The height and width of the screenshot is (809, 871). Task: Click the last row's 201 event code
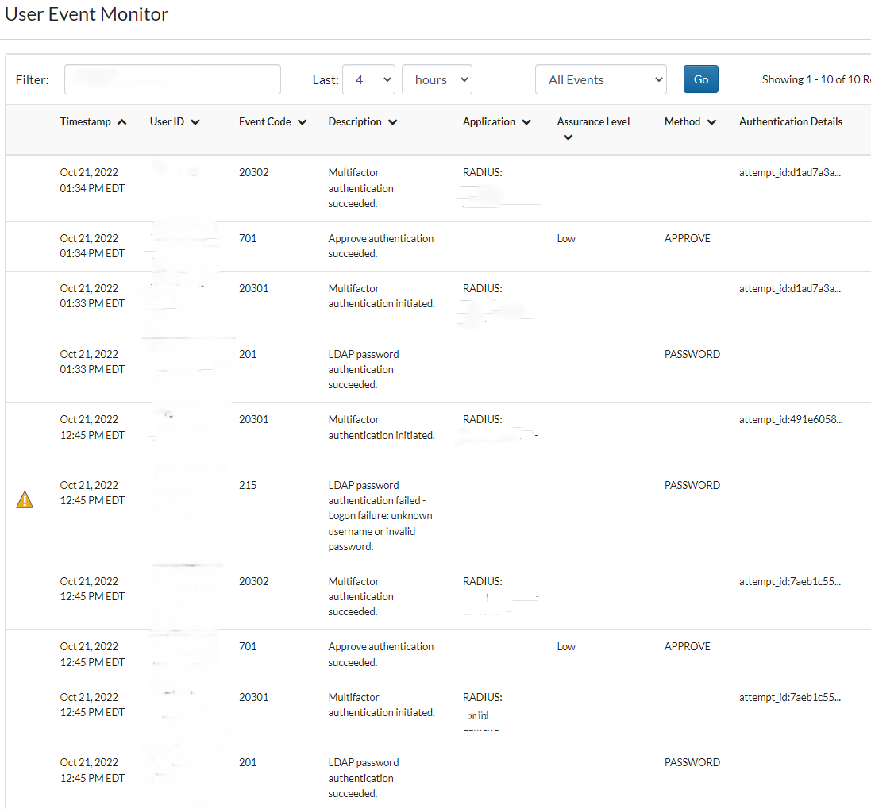point(248,762)
